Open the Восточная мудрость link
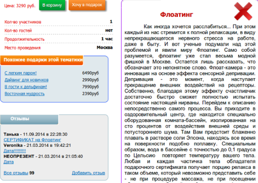This screenshot has width=258, height=183. 24,94
